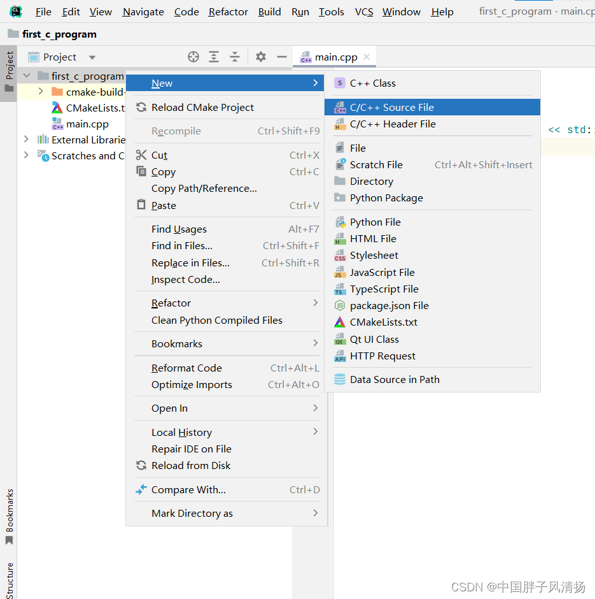Image resolution: width=595 pixels, height=599 pixels.
Task: Click the CLion logo icon
Action: 16,11
